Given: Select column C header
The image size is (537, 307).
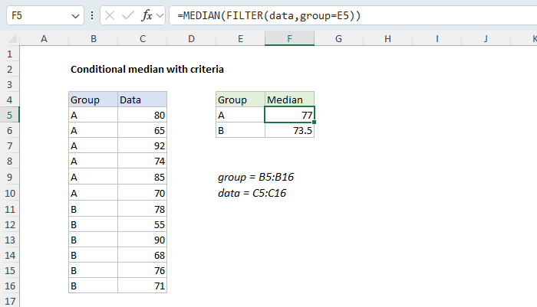Looking at the screenshot, I should pyautogui.click(x=143, y=38).
